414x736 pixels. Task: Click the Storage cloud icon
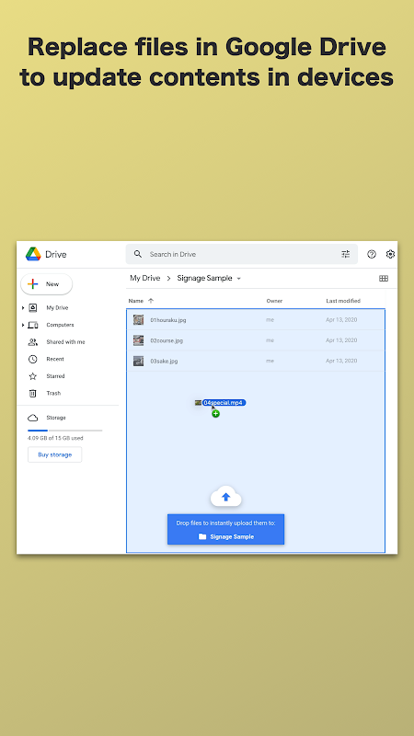pos(32,418)
